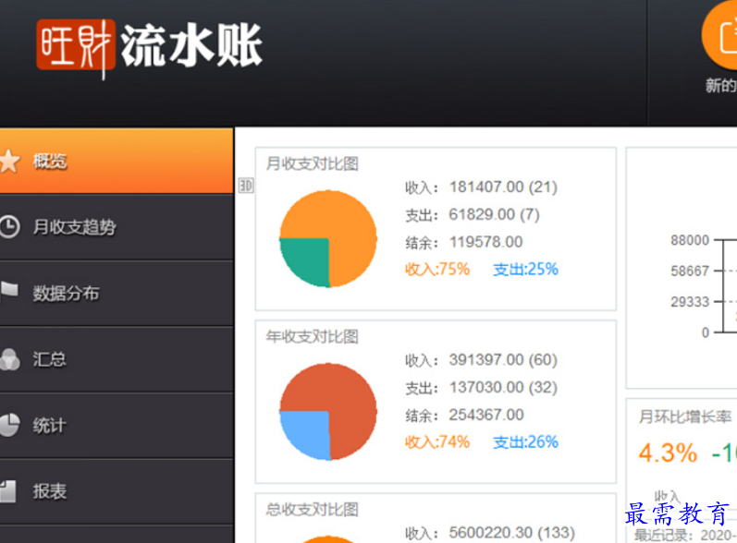
Task: Click the 支出:25% label
Action: coord(525,270)
